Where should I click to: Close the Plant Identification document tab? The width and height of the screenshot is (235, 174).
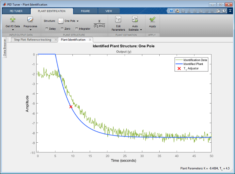pyautogui.click(x=90, y=40)
